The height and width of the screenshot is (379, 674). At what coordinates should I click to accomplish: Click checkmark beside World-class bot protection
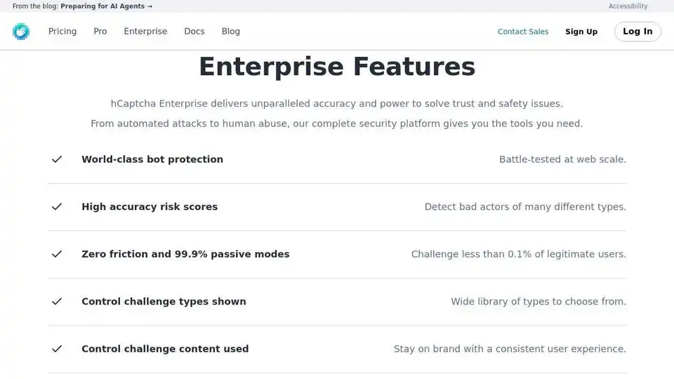point(57,159)
